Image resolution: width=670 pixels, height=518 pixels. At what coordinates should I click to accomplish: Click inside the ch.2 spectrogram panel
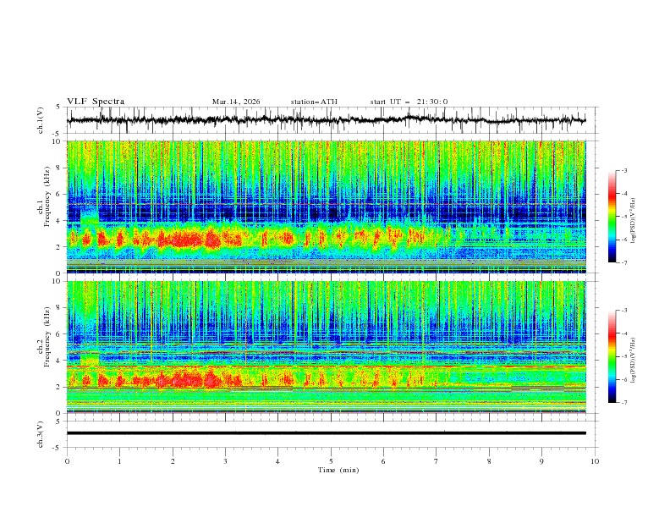coord(327,347)
